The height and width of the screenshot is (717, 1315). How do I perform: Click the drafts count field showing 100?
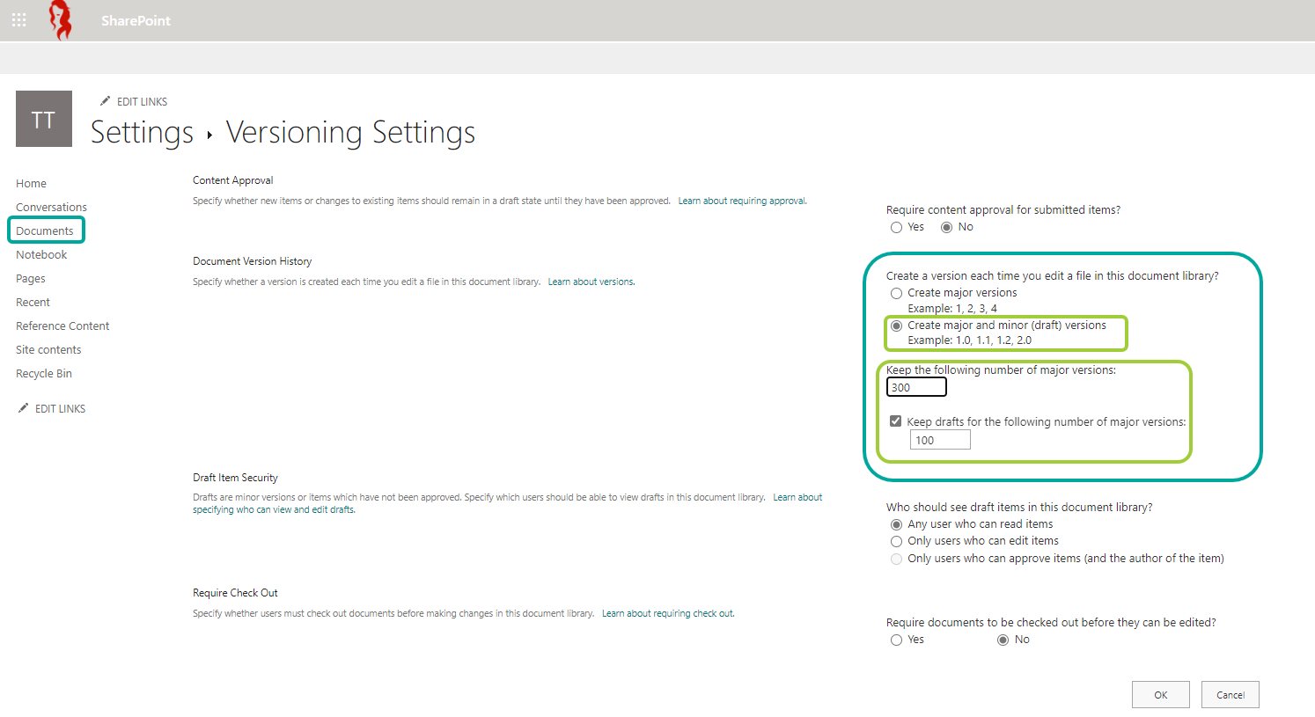click(x=940, y=439)
